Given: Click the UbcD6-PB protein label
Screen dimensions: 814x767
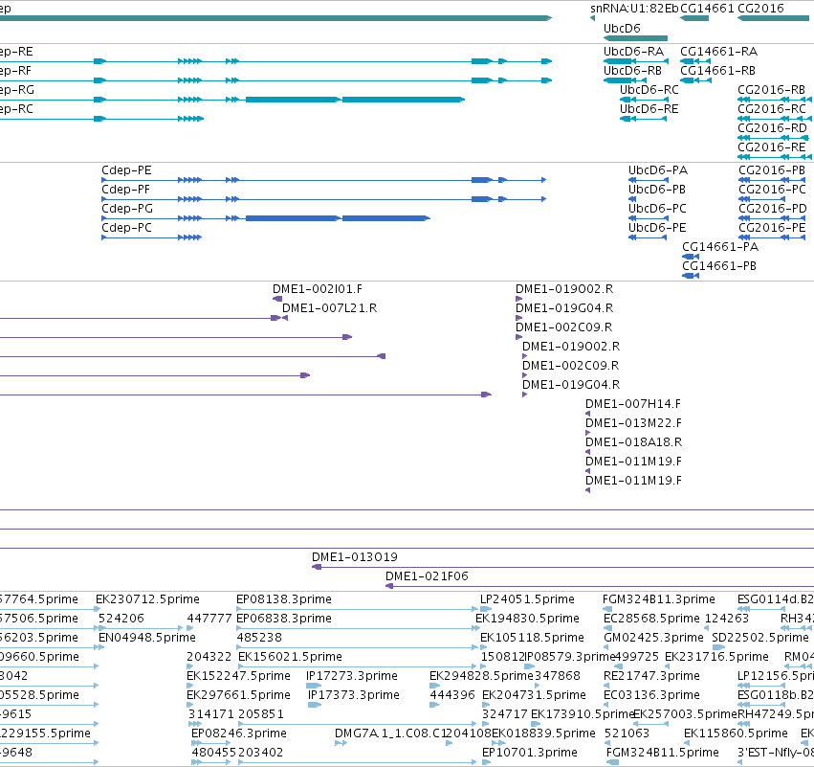Looking at the screenshot, I should pos(657,190).
